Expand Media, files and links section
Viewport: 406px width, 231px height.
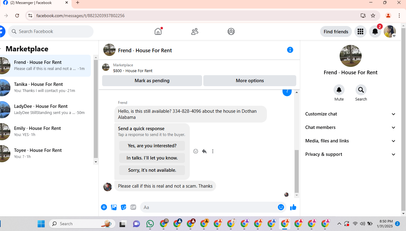click(351, 141)
